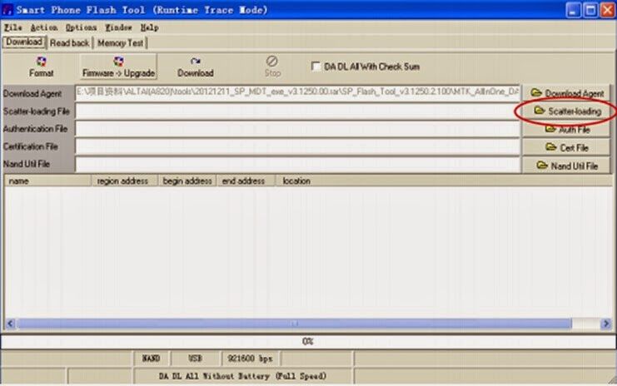Viewport: 617px width, 386px height.
Task: Close the Smart Phone Flash Tool window
Action: point(607,10)
